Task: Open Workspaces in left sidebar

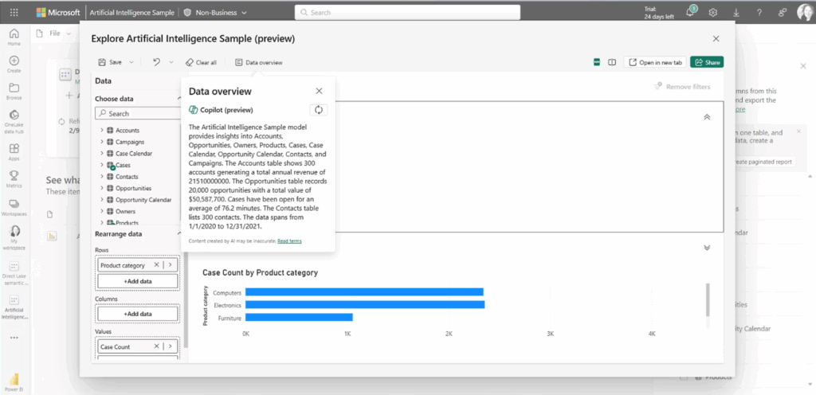Action: tap(14, 207)
